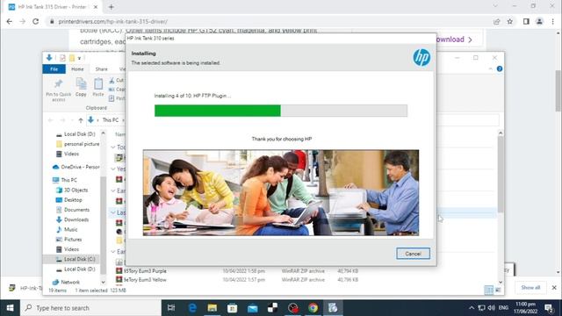This screenshot has width=562, height=316.
Task: Switch Explorer to details view icon
Action: click(488, 290)
